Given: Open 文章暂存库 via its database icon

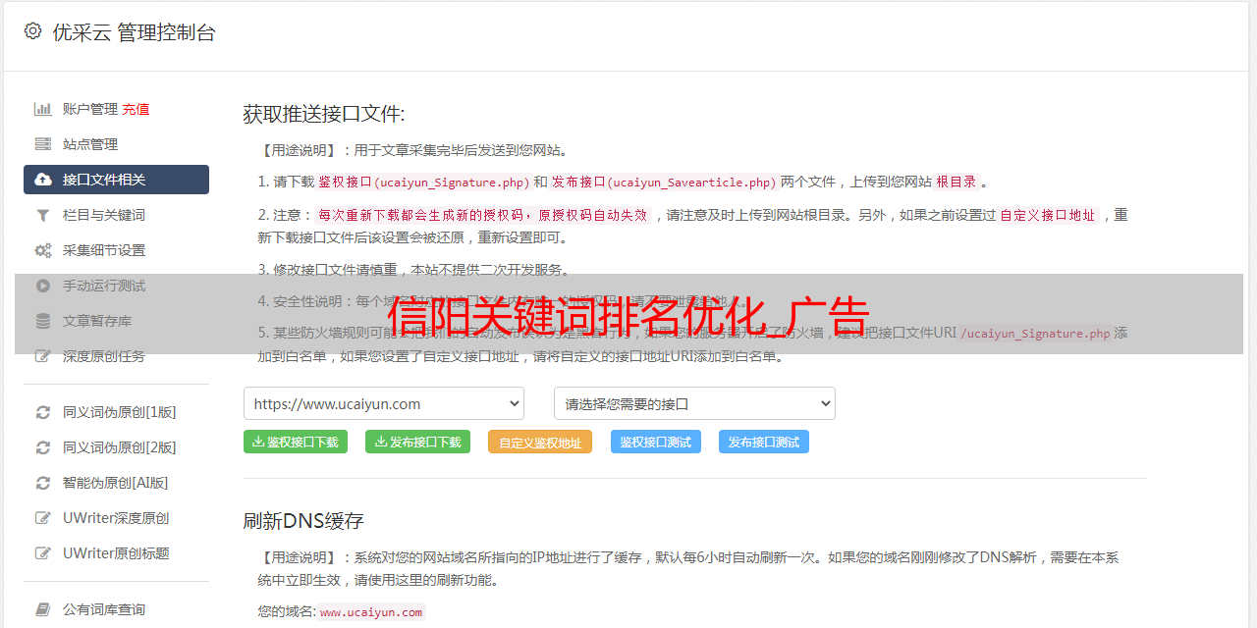Looking at the screenshot, I should coord(43,321).
